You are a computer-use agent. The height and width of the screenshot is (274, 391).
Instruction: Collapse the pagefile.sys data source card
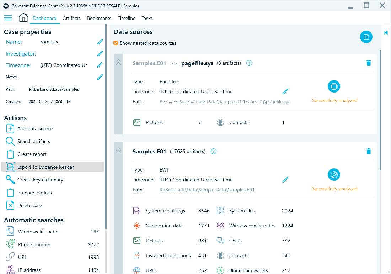click(118, 62)
